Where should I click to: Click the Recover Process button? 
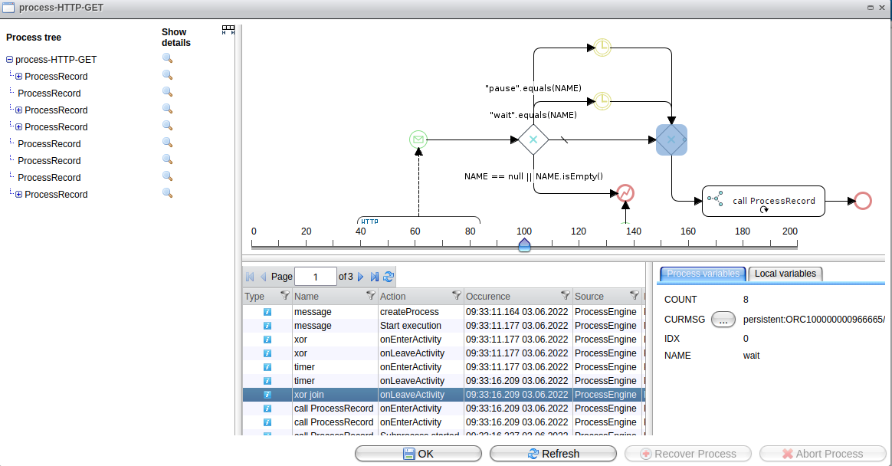(x=687, y=454)
